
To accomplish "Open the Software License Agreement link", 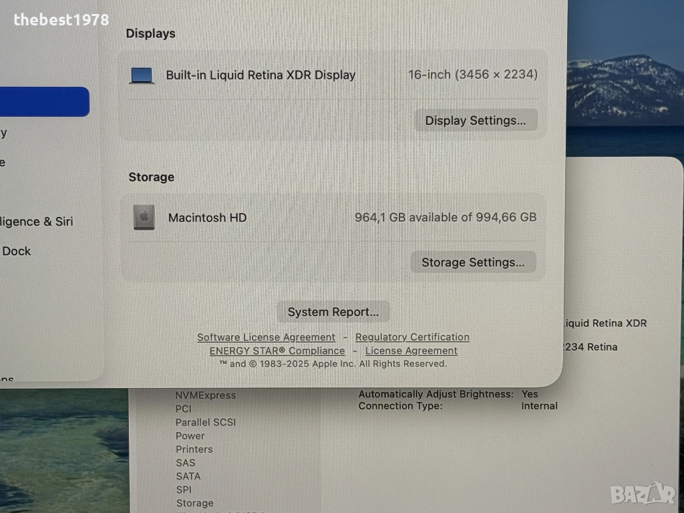I will click(266, 337).
